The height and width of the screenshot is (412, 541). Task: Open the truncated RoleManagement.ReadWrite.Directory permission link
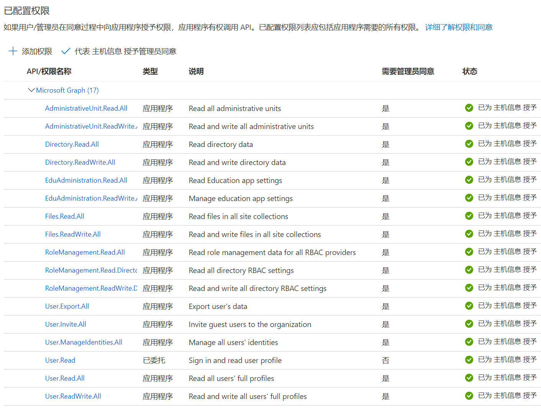tap(91, 288)
